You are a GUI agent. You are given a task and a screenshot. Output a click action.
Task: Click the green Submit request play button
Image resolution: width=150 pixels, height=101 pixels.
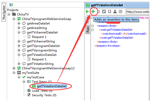87,12
